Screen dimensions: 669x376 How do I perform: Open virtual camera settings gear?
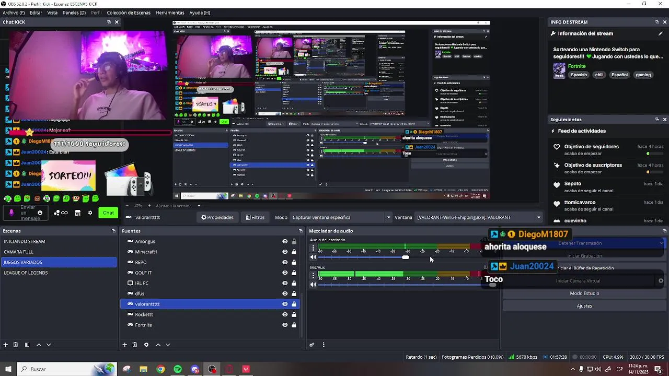coord(661,281)
